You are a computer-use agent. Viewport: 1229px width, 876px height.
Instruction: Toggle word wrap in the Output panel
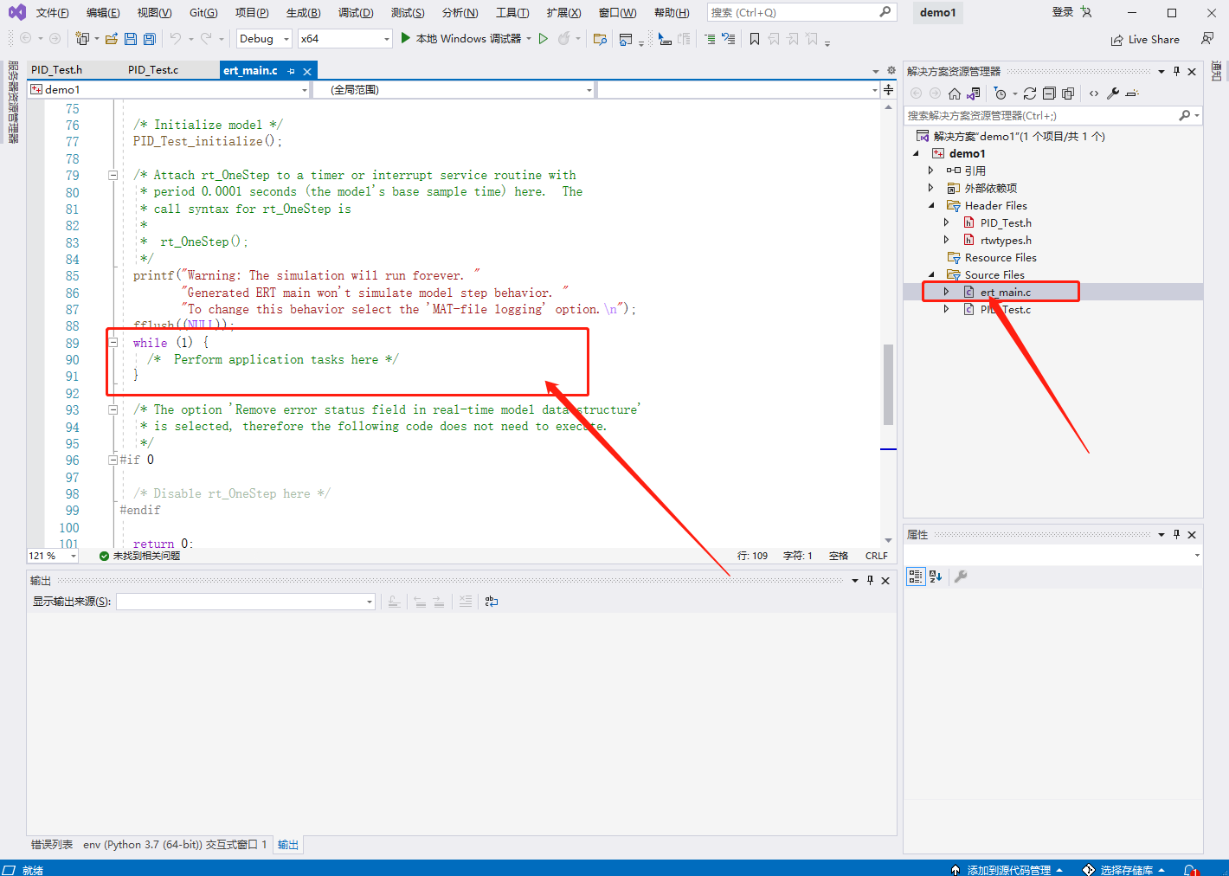coord(492,602)
